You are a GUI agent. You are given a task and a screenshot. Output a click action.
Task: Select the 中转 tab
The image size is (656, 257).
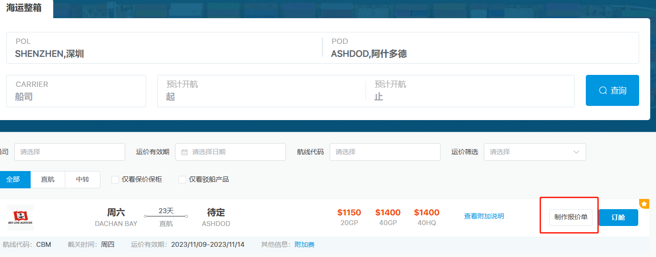coord(83,179)
